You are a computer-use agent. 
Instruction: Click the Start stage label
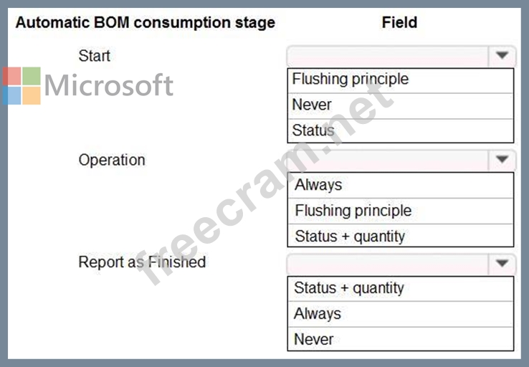coord(94,56)
